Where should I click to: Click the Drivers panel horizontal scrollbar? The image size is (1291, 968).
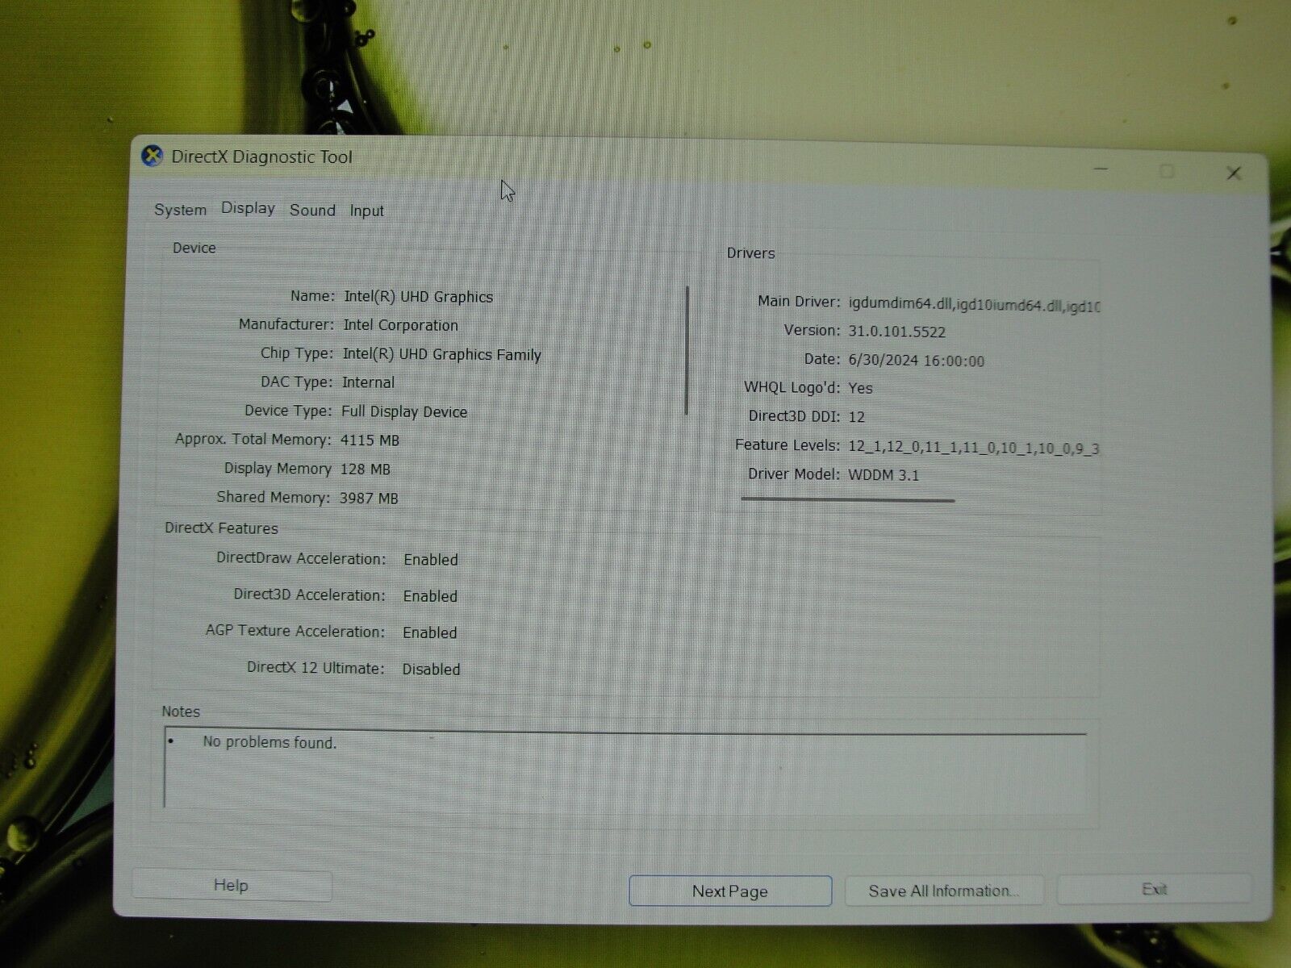coord(847,500)
